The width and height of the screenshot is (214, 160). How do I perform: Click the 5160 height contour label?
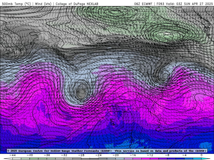point(170,26)
